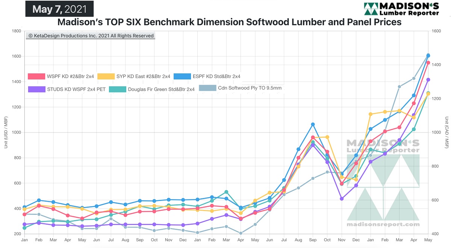451x248 pixels.
Task: Click the yellow SYP point near 1150 in January
Action: [x=370, y=114]
